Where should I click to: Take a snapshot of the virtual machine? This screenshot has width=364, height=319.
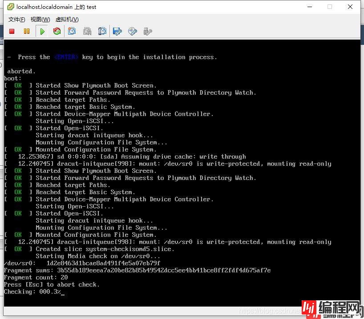72,31
